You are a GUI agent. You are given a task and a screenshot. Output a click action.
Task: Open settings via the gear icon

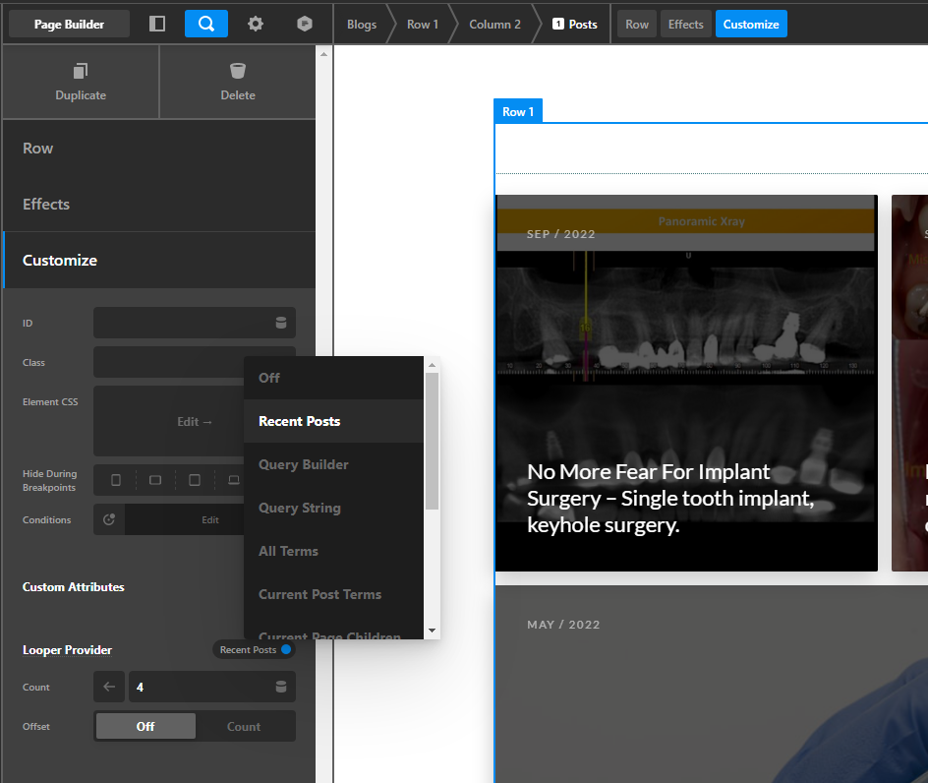(x=256, y=24)
